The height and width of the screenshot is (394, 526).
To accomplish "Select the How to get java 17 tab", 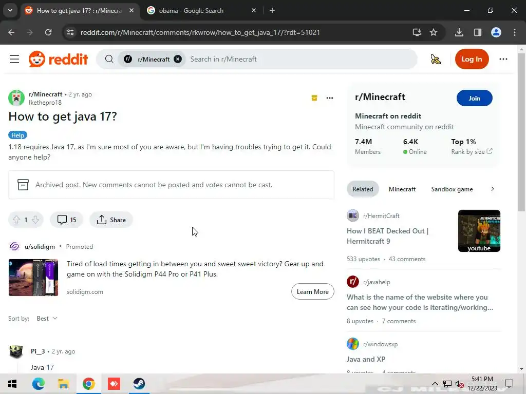I will (79, 11).
